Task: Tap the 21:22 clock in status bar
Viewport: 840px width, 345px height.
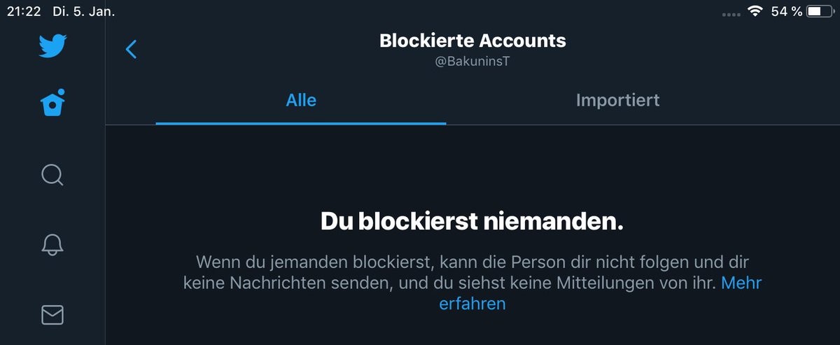Action: (x=23, y=11)
